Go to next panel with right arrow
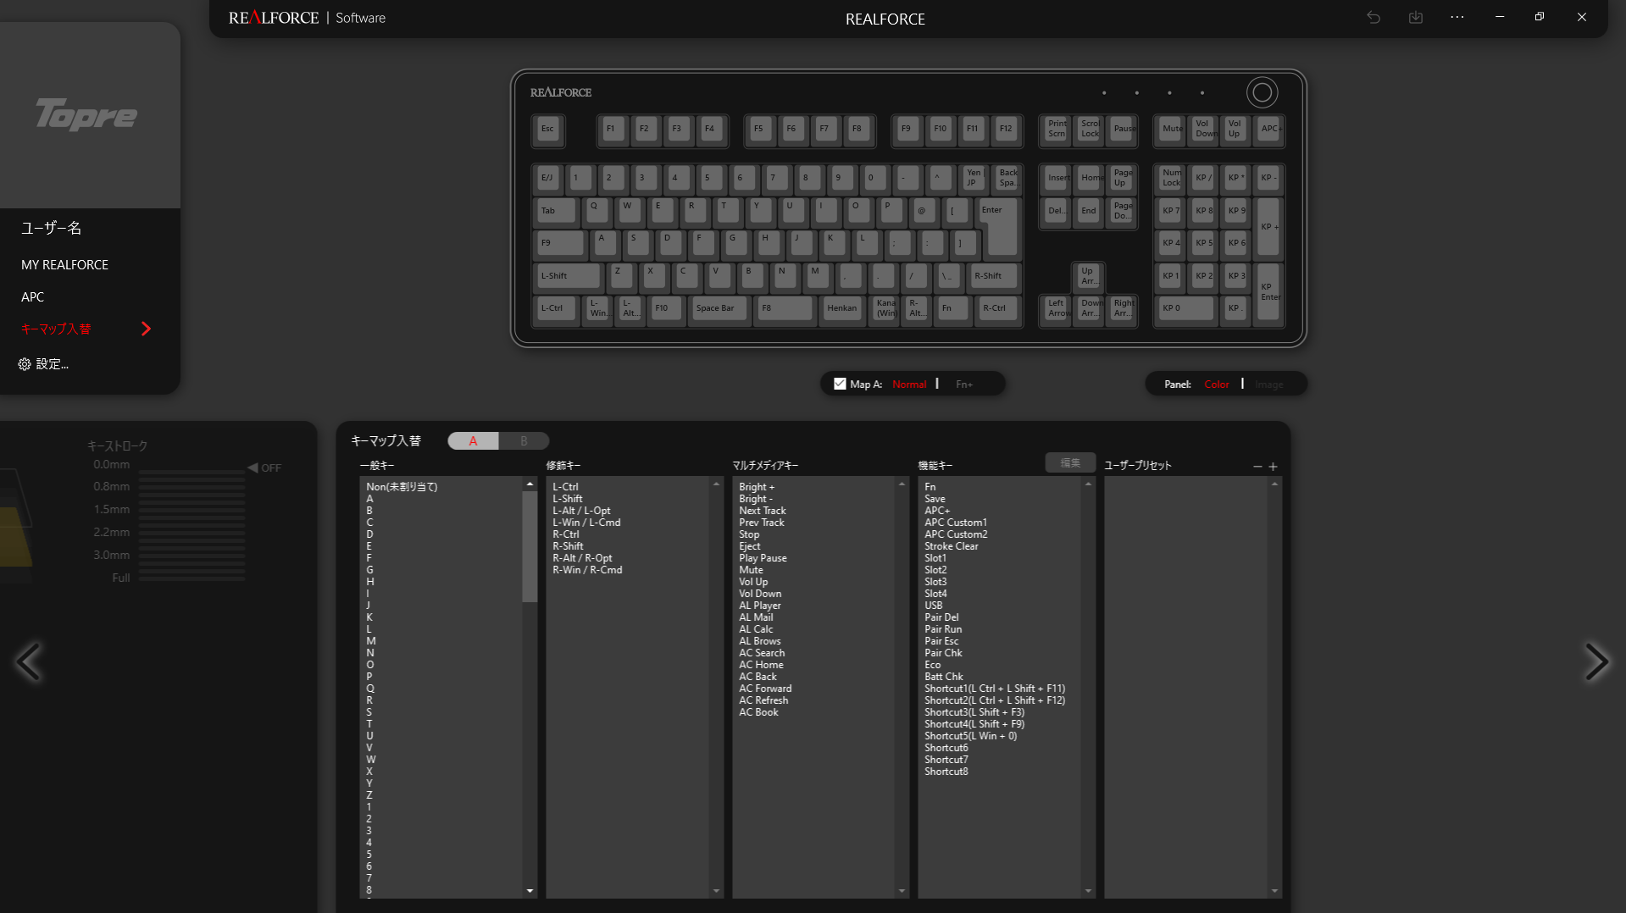The height and width of the screenshot is (913, 1626). (x=1595, y=661)
